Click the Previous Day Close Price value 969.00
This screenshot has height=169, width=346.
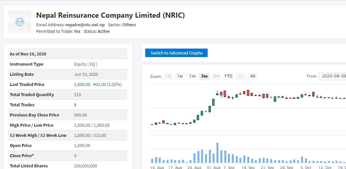pyautogui.click(x=80, y=115)
